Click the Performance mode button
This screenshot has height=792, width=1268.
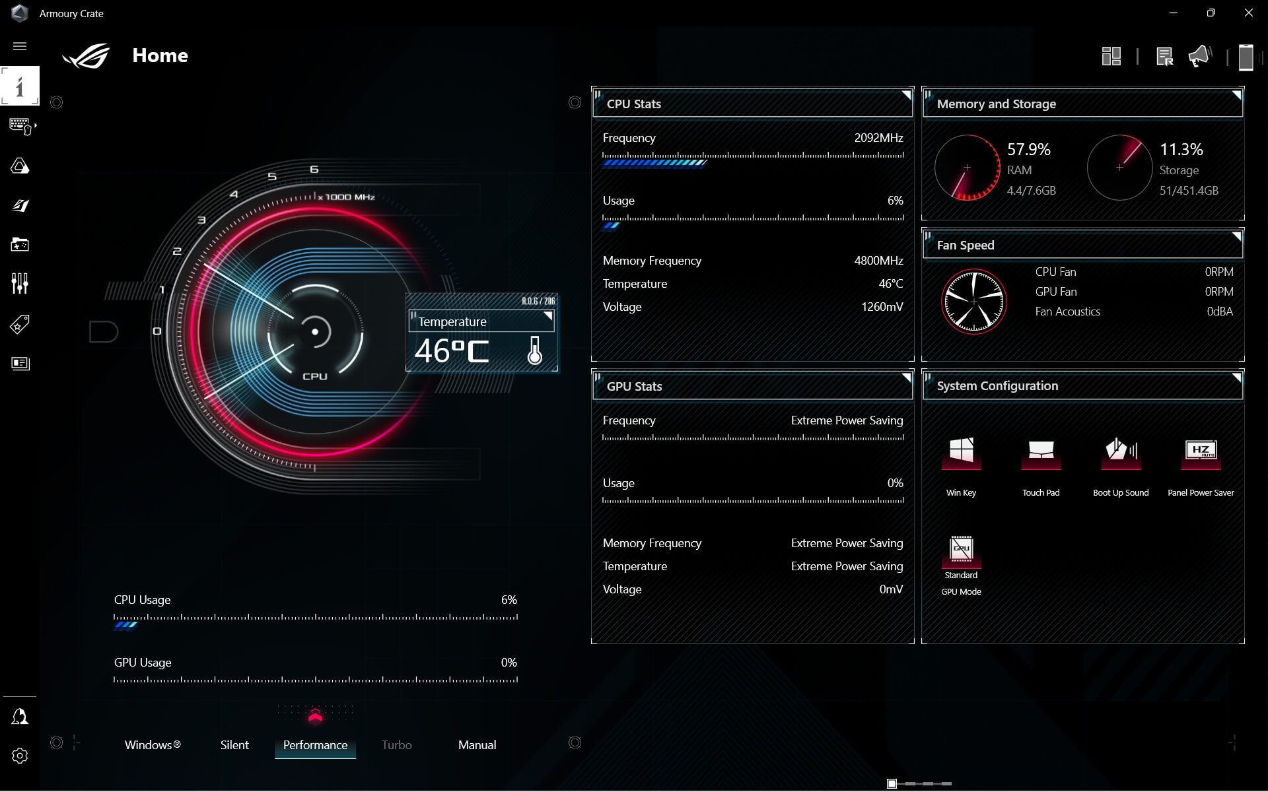[x=315, y=744]
